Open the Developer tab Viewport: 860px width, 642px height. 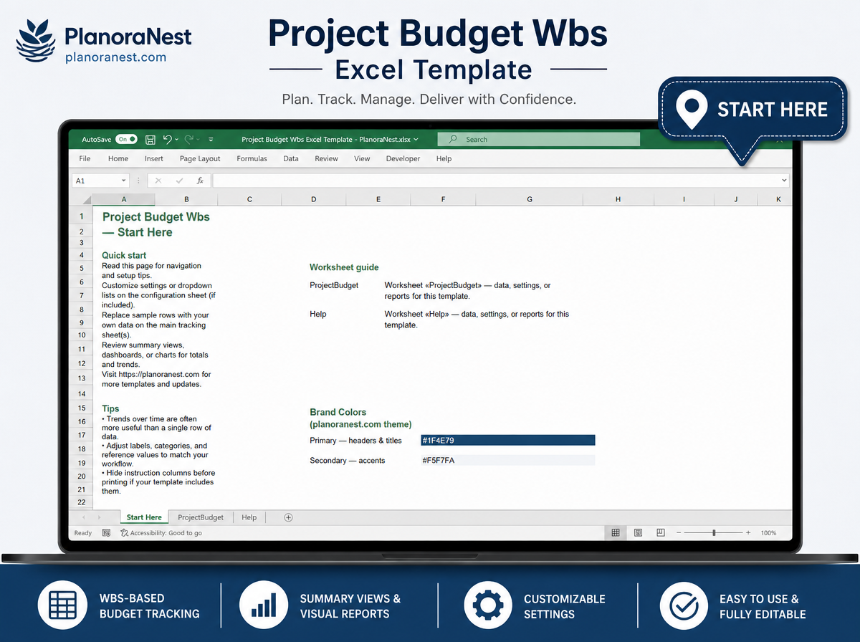pos(403,158)
